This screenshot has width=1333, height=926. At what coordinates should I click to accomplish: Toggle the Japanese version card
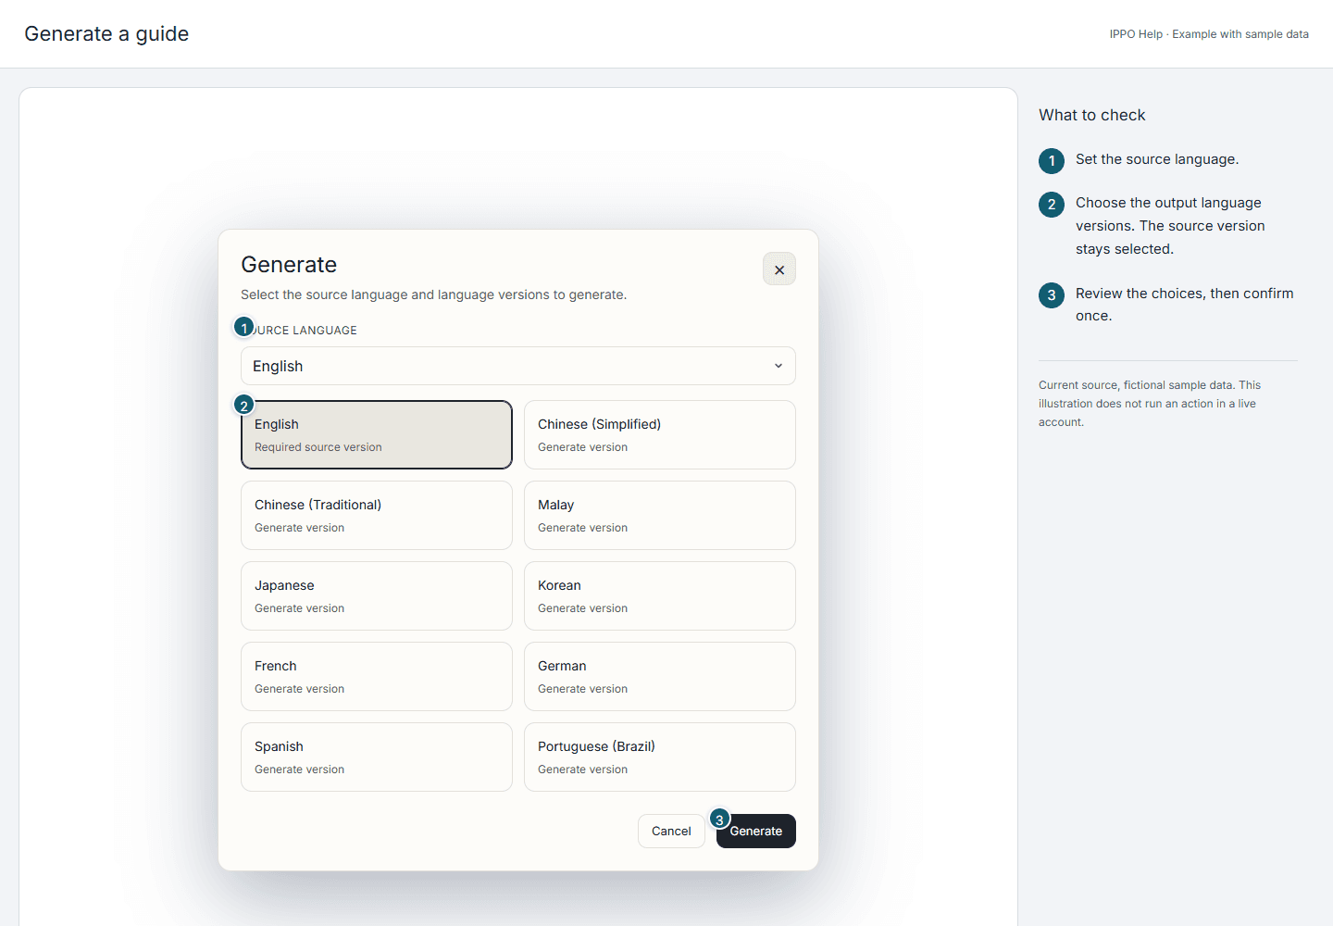(377, 596)
